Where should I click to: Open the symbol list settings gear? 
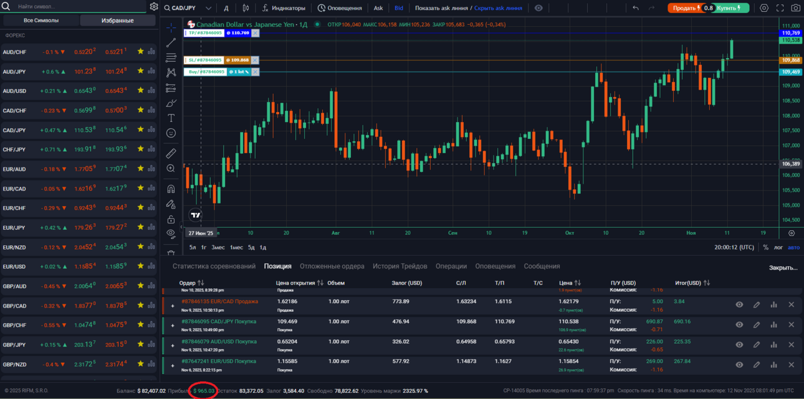[154, 7]
